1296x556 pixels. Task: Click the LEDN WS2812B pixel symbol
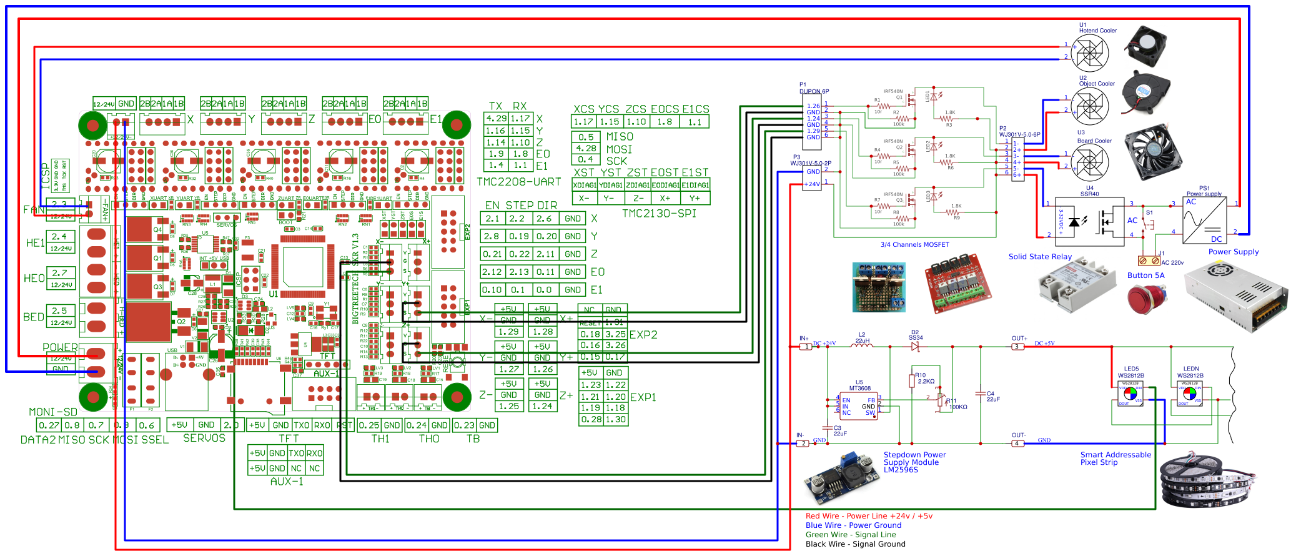click(1190, 395)
